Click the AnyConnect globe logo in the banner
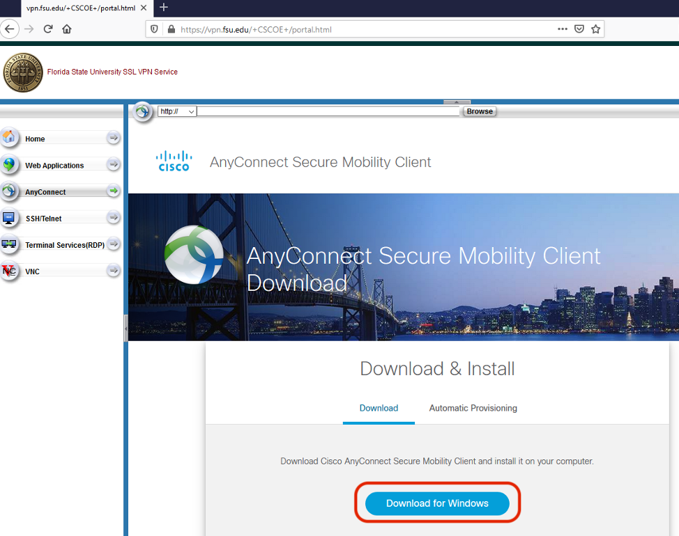 click(x=194, y=255)
